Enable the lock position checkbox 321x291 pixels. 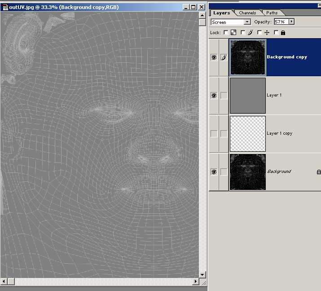click(259, 32)
